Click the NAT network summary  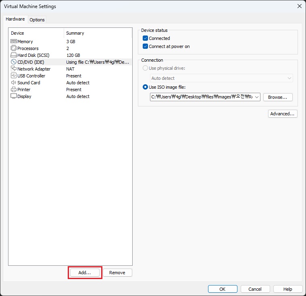coord(70,69)
